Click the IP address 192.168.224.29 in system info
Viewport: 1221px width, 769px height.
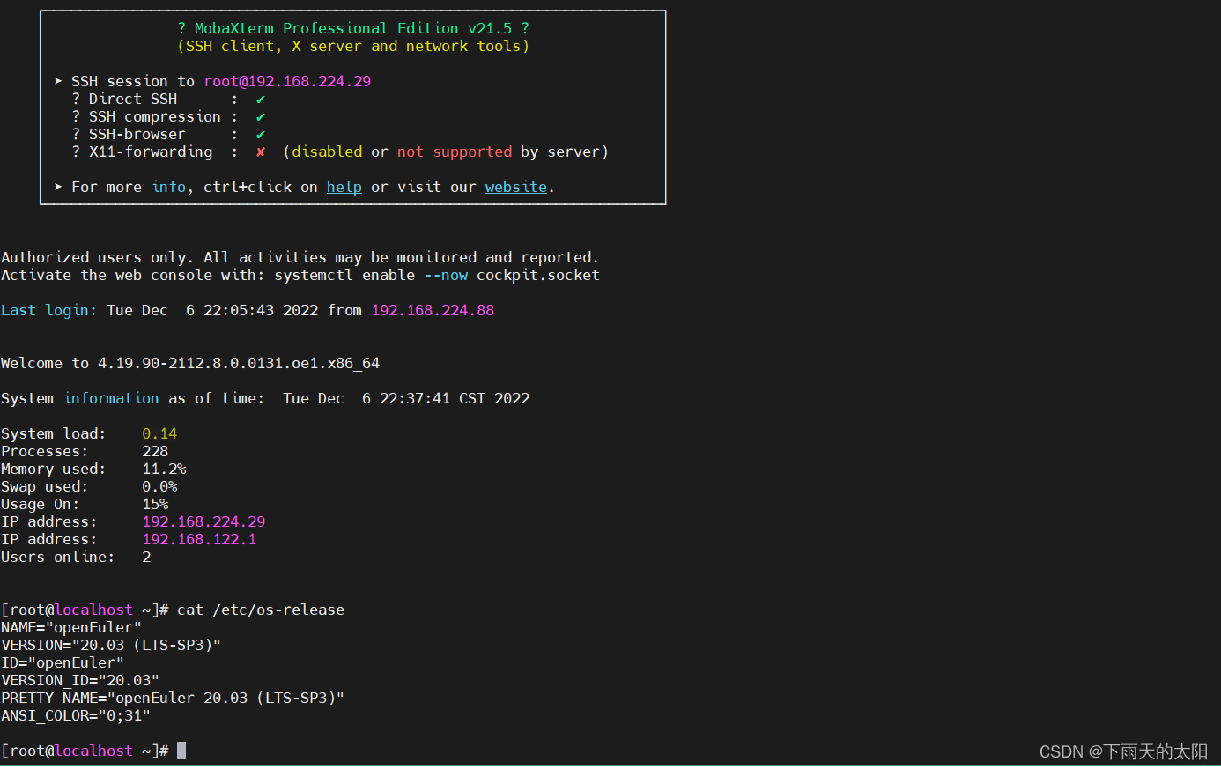click(203, 521)
